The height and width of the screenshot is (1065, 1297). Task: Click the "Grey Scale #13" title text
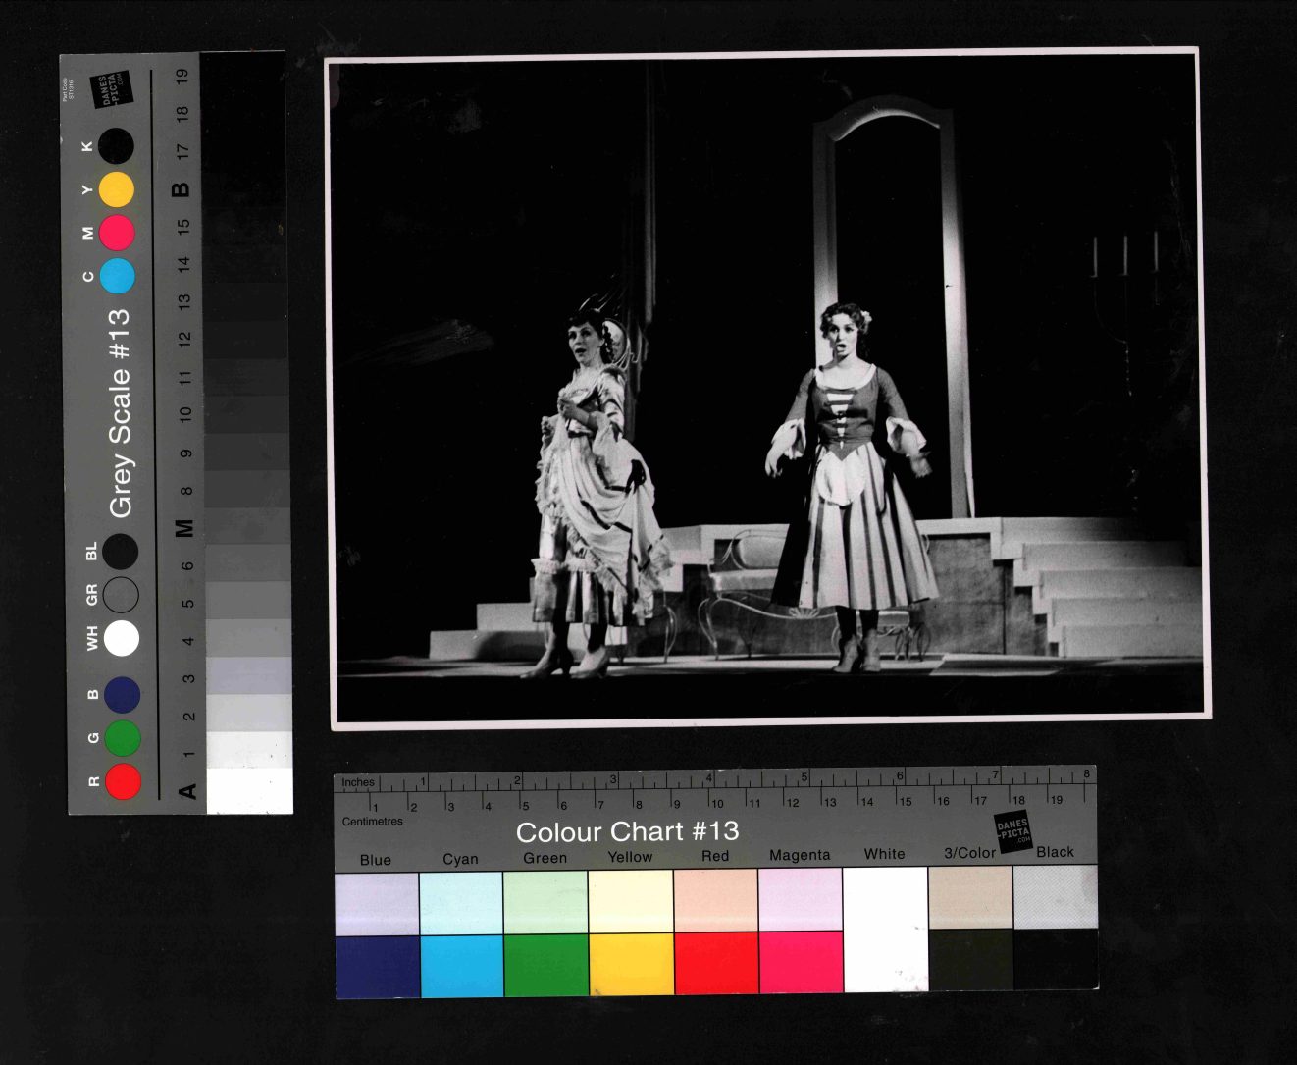coord(120,413)
